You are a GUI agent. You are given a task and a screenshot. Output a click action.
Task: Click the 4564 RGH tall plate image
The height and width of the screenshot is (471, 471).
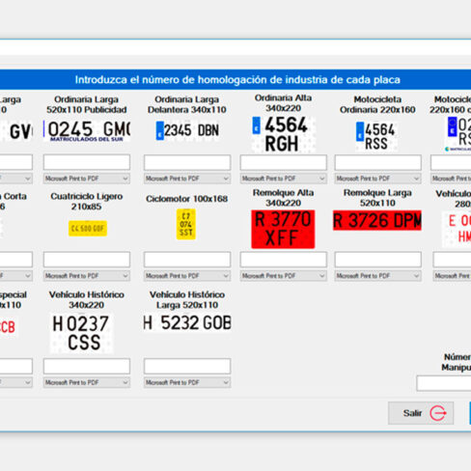click(x=283, y=134)
